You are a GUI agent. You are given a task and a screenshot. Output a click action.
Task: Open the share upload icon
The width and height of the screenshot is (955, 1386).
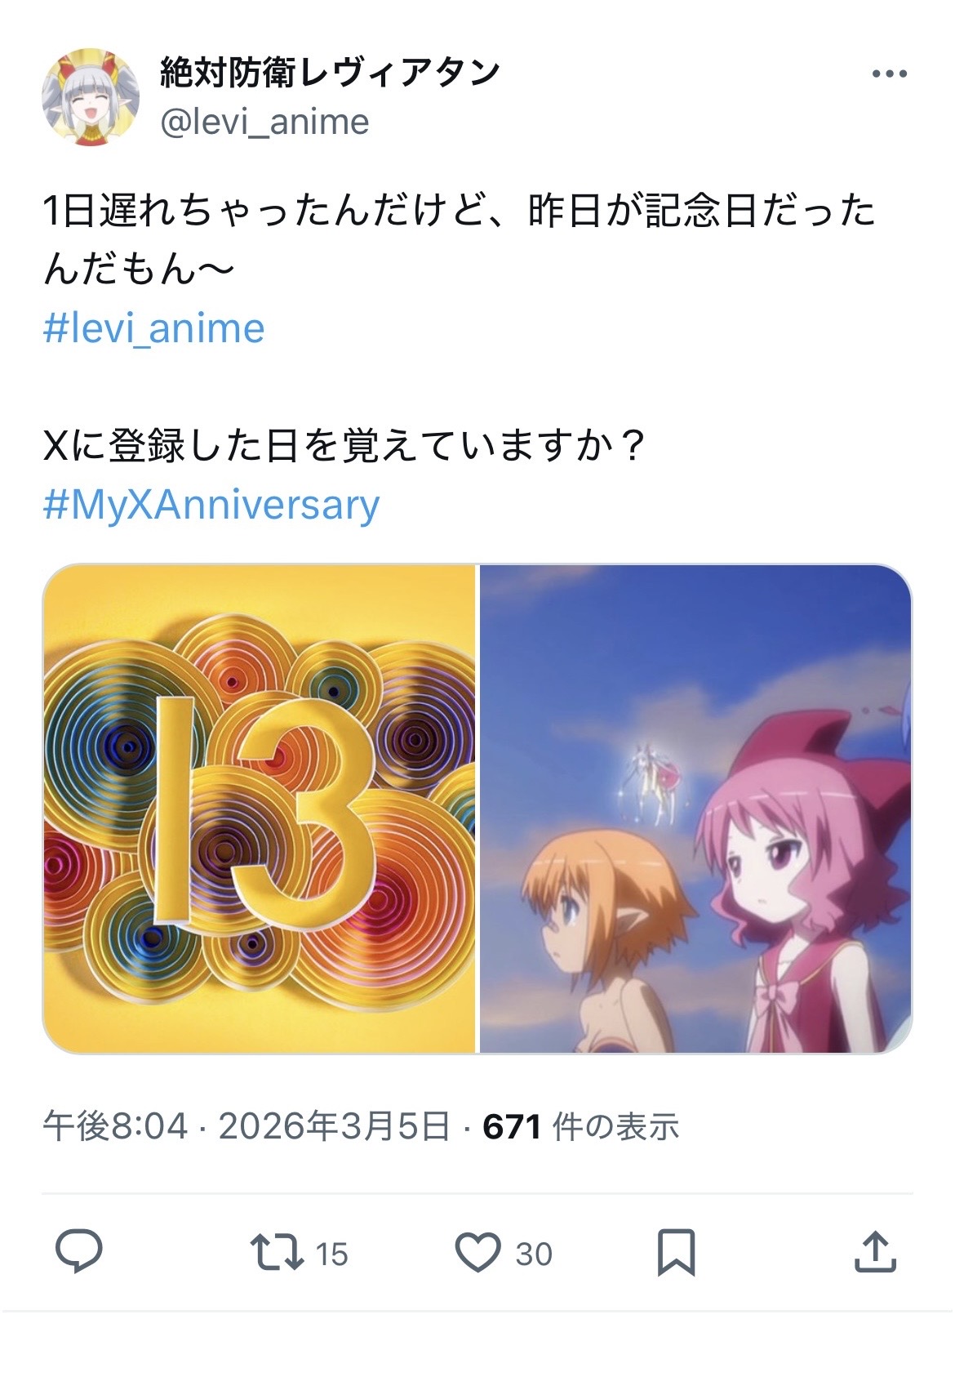[875, 1252]
